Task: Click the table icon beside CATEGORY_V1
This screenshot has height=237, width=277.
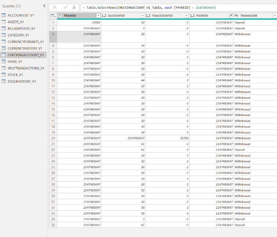Action: click(x=3, y=35)
